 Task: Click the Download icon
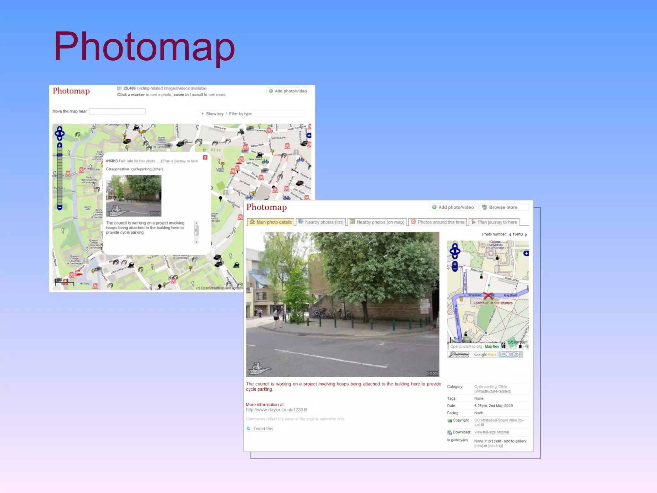(x=449, y=433)
